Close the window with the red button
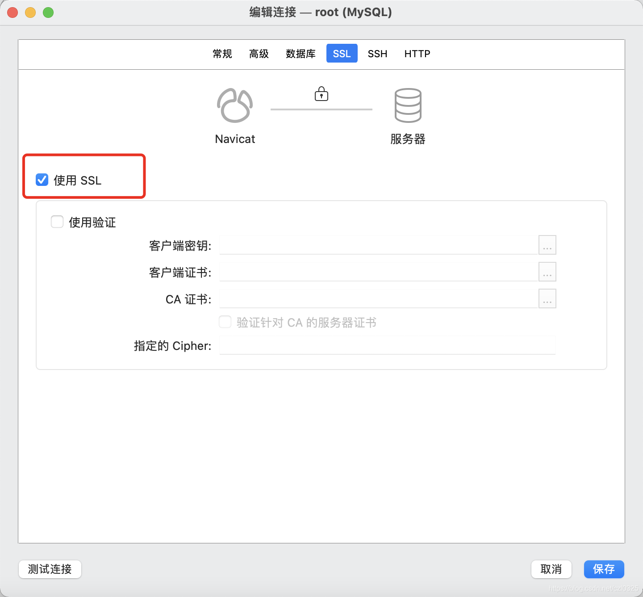Viewport: 643px width, 597px height. (13, 13)
